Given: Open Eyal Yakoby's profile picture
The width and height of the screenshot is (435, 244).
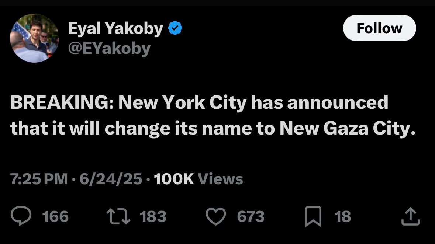Looking at the screenshot, I should tap(34, 38).
